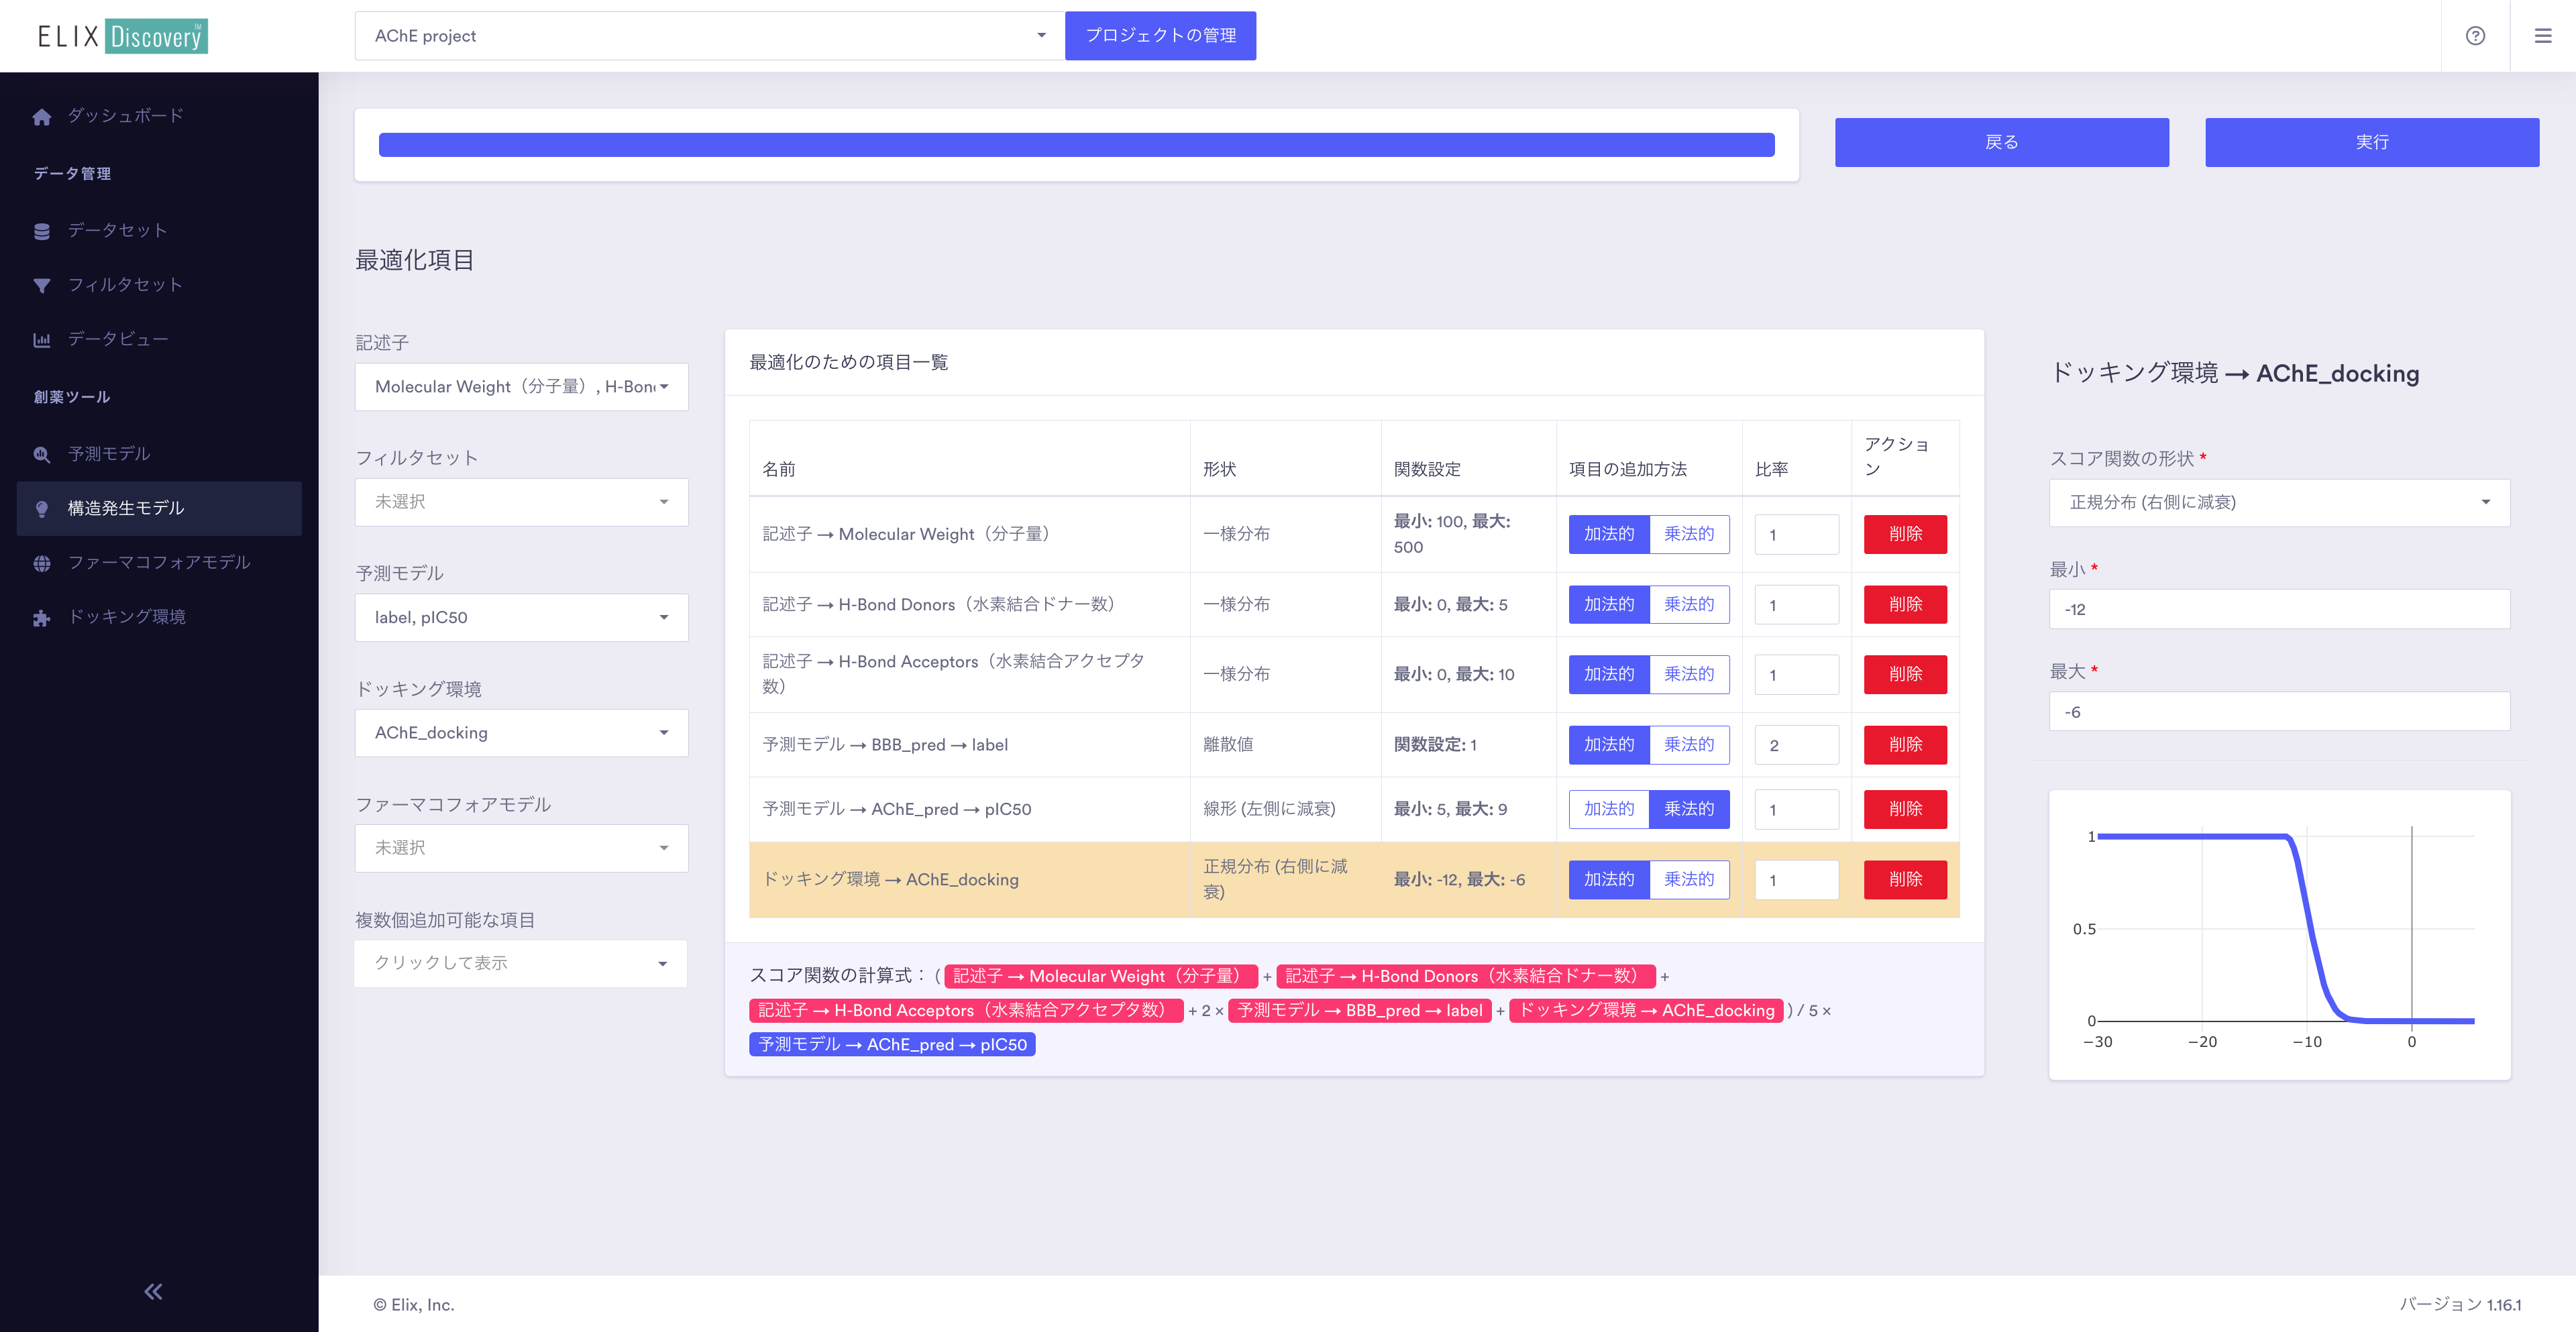Select the ドッキング環境 → AChE_docking table row

click(x=1353, y=880)
